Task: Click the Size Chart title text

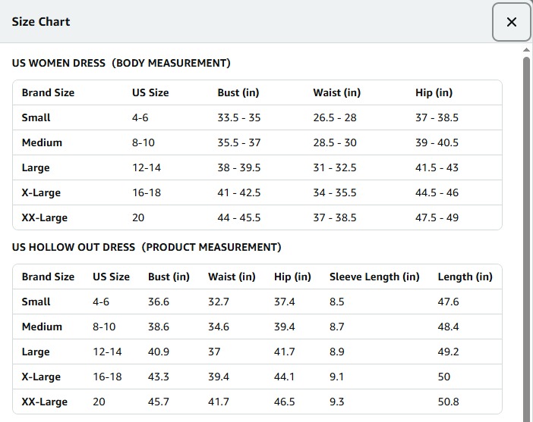Action: pos(41,21)
